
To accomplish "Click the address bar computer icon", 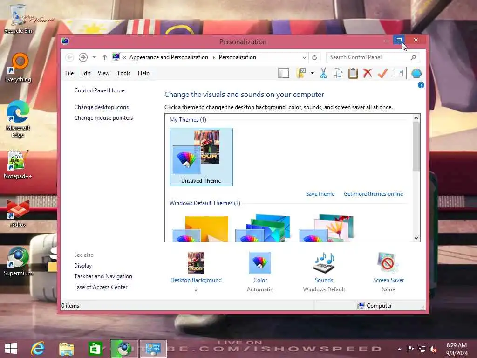I will (x=116, y=57).
